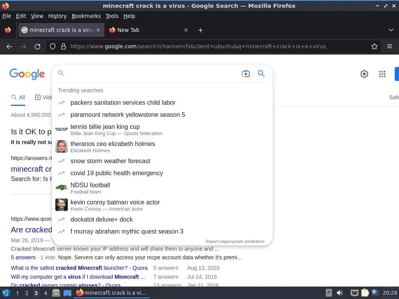Click the 20:28 taskbar clock
The image size is (399, 299).
pyautogui.click(x=390, y=293)
